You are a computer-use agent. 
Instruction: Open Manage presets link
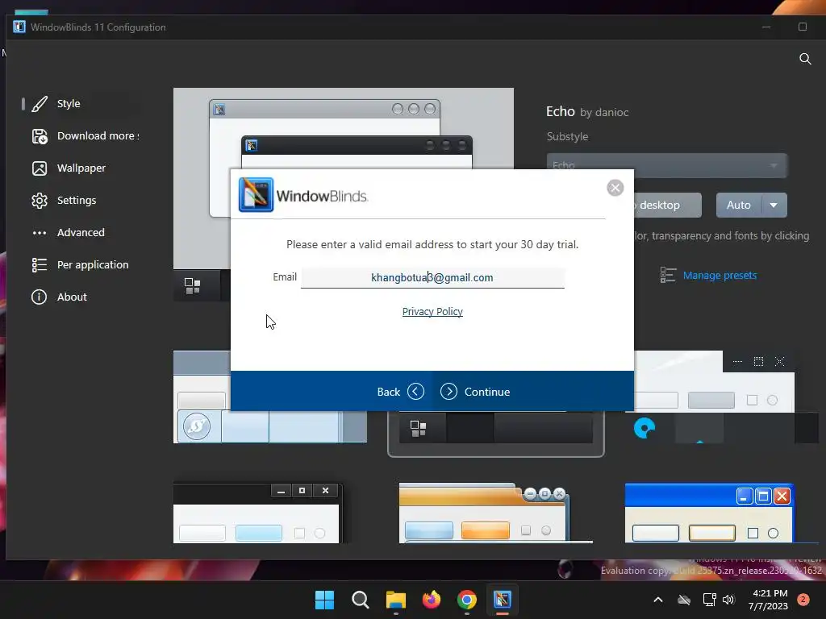coord(720,276)
